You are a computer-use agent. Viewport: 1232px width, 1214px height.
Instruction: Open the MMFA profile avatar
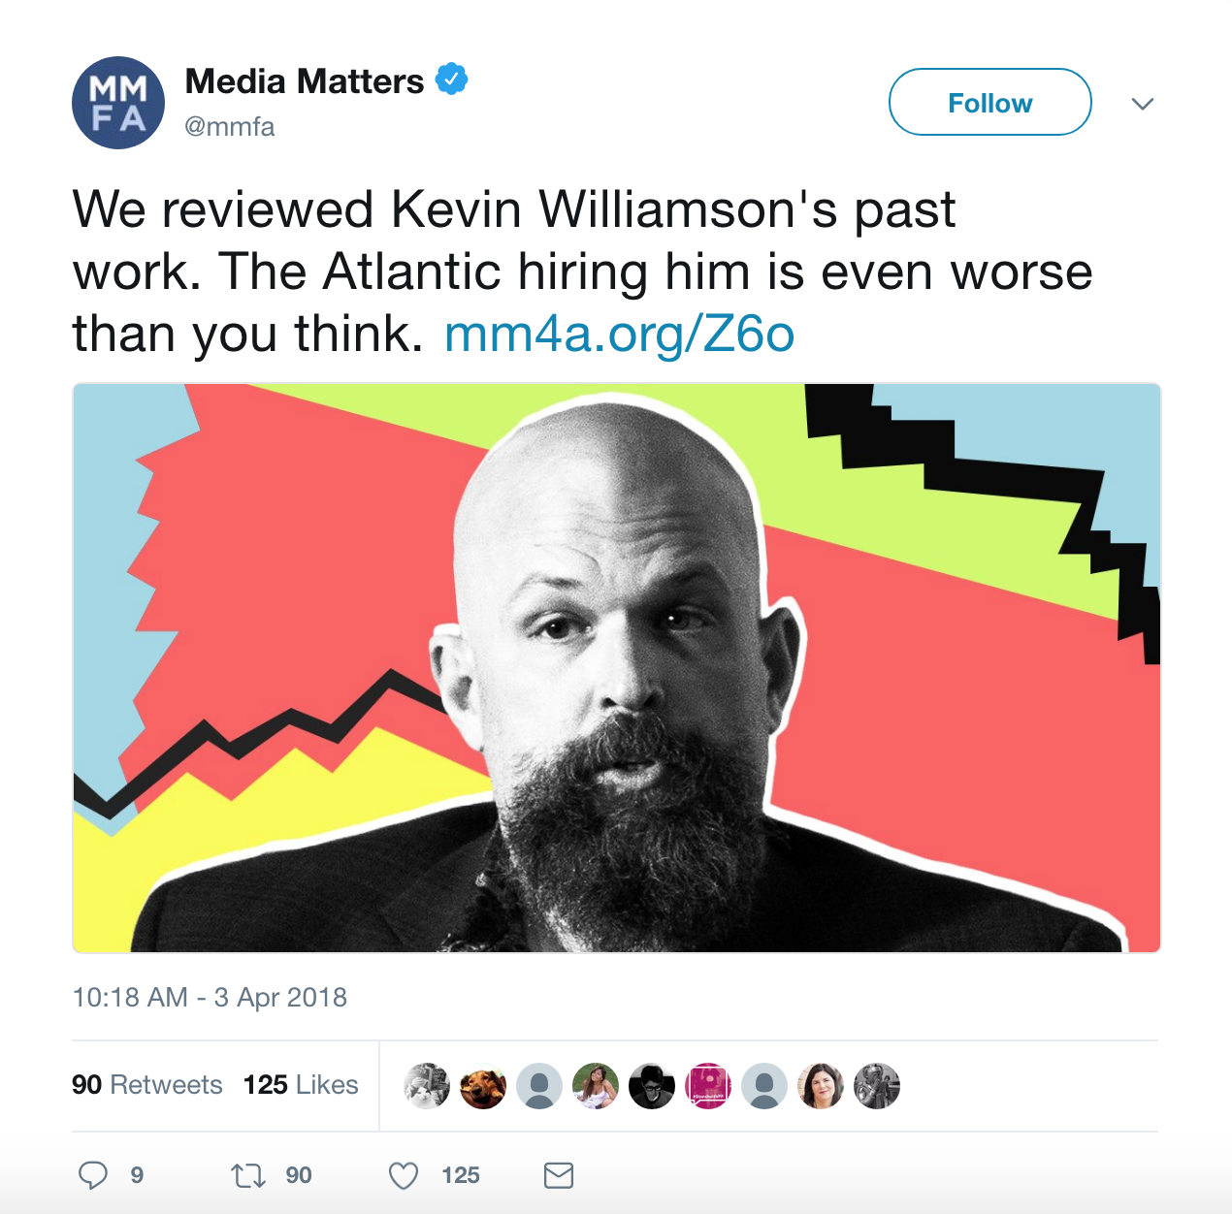coord(118,103)
